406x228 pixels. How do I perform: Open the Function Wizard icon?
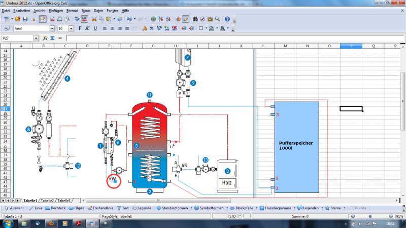pos(45,38)
